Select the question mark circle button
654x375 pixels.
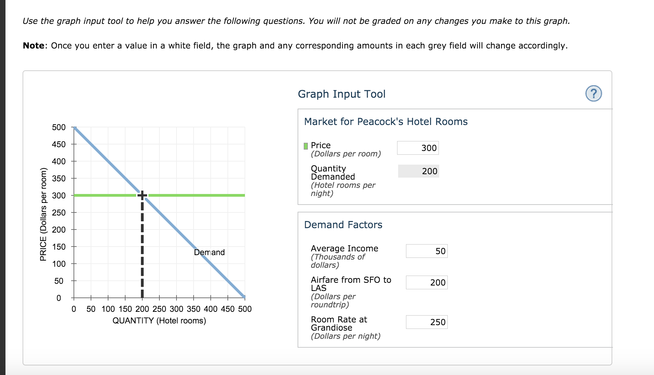[x=594, y=94]
